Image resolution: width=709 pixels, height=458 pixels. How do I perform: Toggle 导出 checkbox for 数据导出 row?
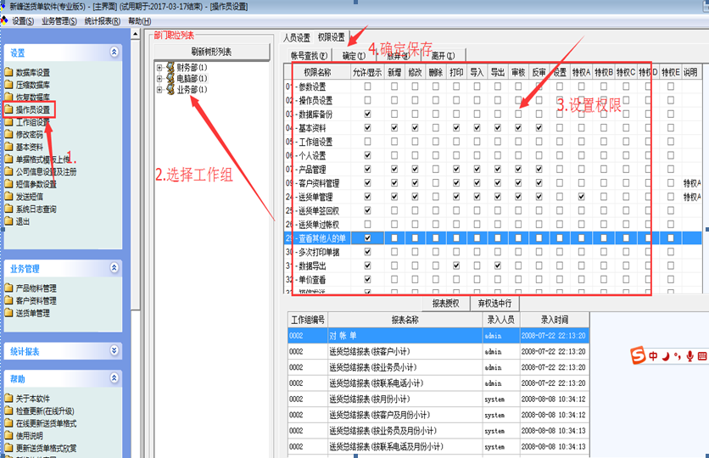[498, 265]
